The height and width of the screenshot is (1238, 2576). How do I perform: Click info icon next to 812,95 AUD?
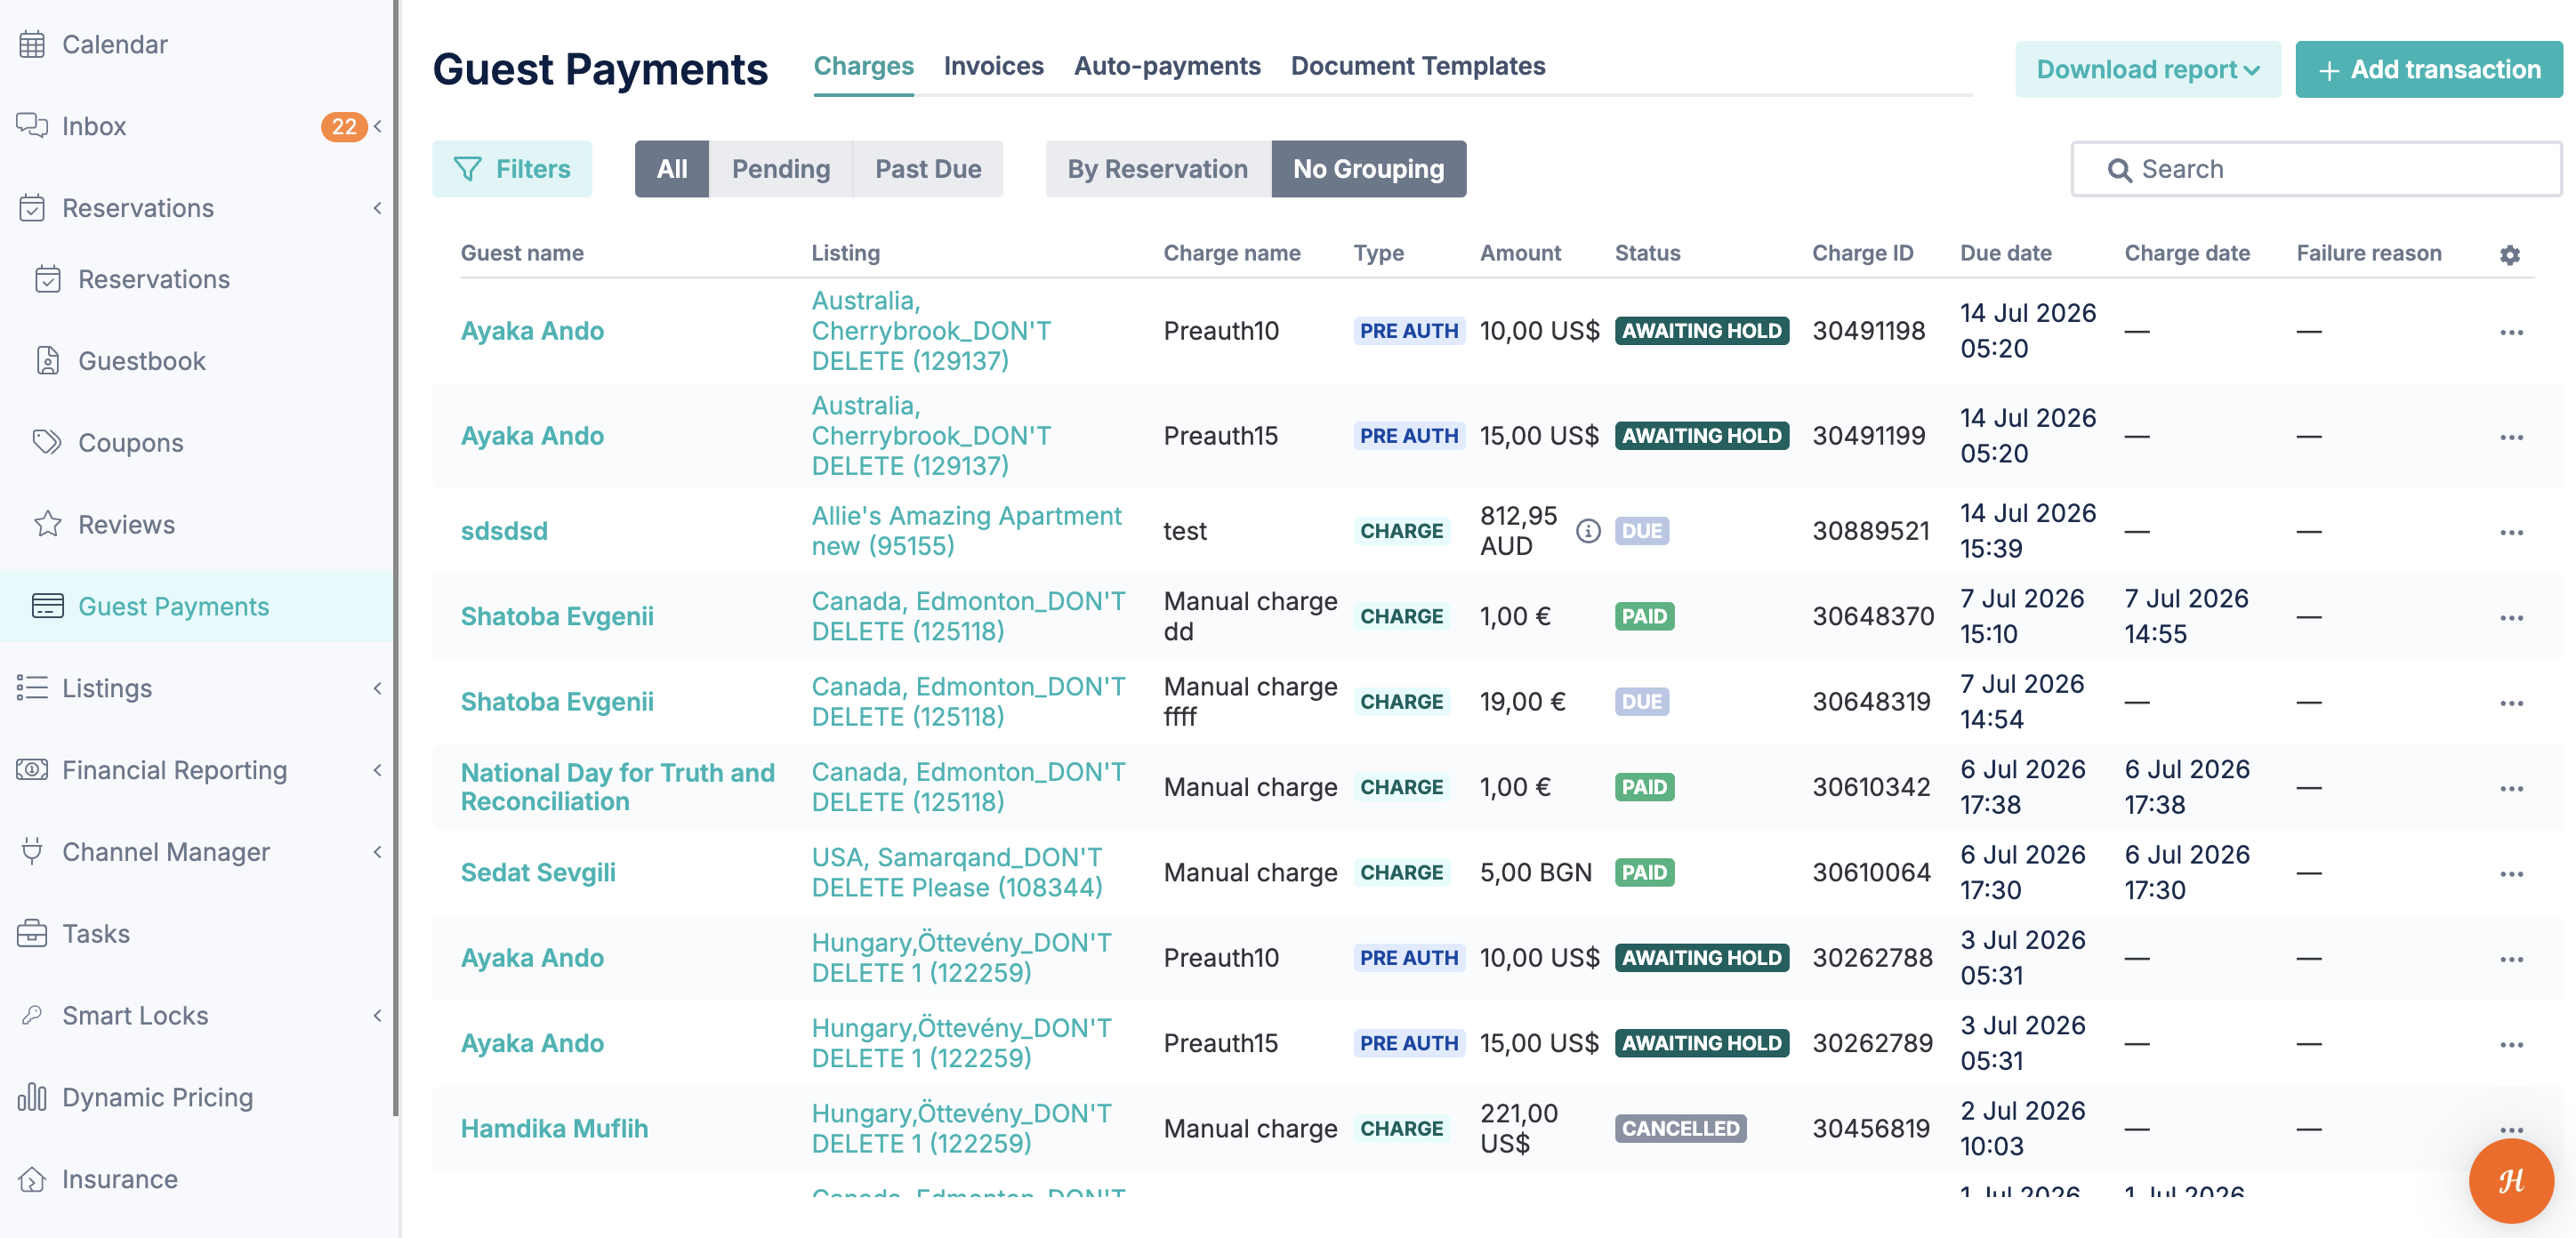click(1588, 531)
